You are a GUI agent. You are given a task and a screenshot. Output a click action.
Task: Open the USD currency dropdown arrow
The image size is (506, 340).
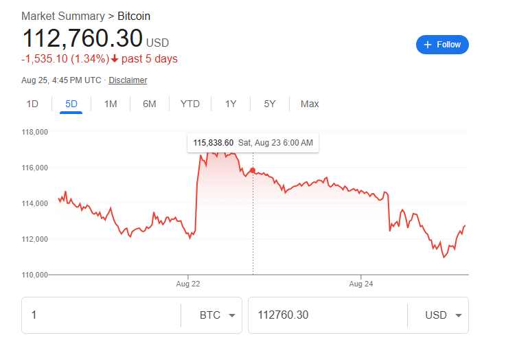[458, 315]
